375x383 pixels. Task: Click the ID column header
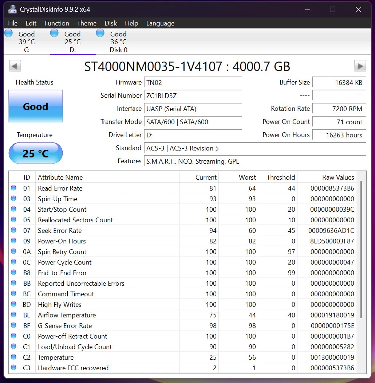[27, 177]
